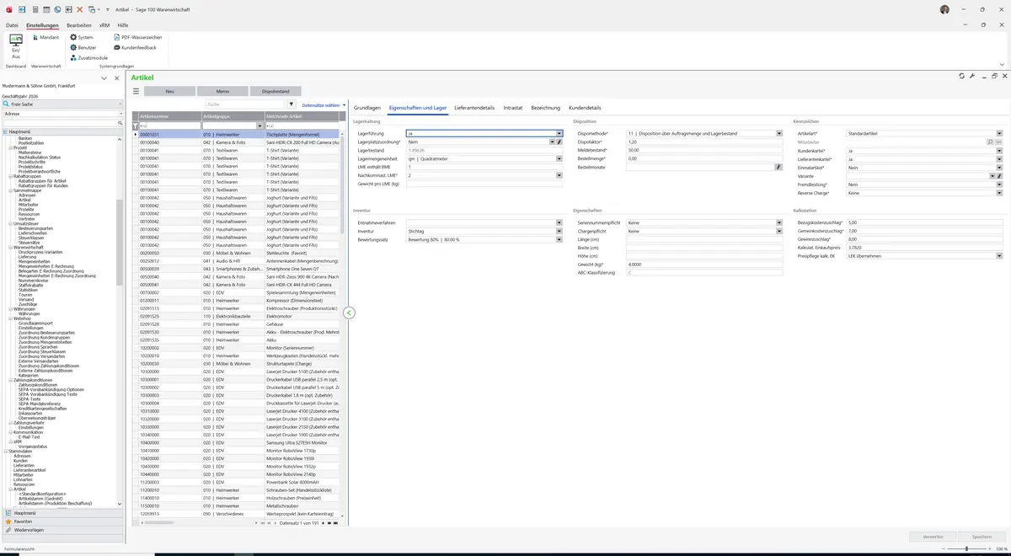Open Hauptmenü bottom section
The width and height of the screenshot is (1011, 556).
(x=63, y=512)
